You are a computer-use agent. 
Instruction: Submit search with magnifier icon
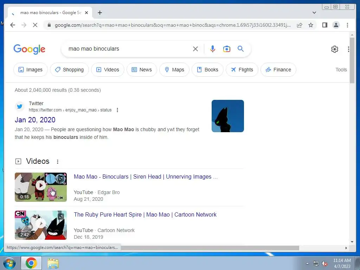tap(240, 49)
